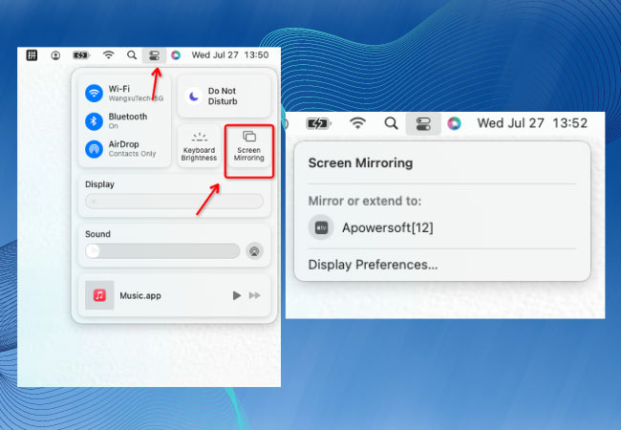Image resolution: width=621 pixels, height=430 pixels.
Task: Launch Siri from left panel menu bar
Action: point(176,55)
